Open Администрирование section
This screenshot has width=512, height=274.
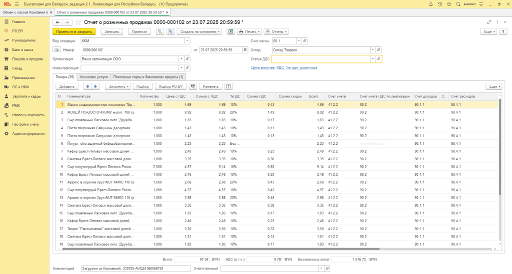[28, 134]
